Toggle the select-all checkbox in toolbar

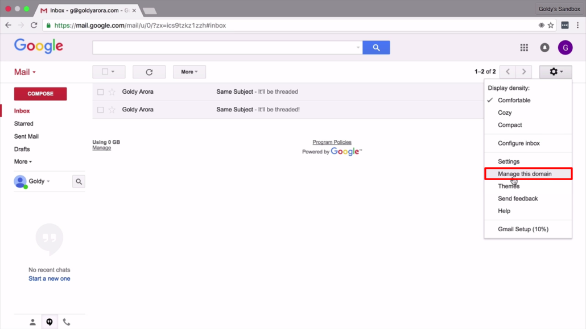[x=105, y=72]
